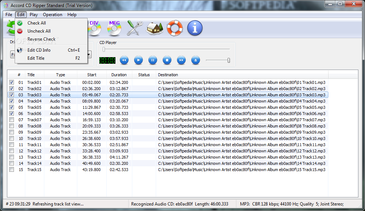
Task: Open the Help menu
Action: pos(72,15)
